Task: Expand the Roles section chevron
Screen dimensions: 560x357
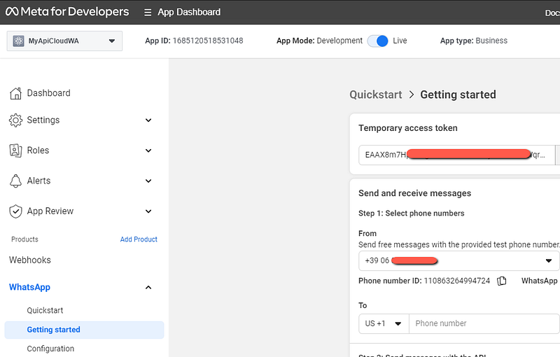Action: coord(148,150)
